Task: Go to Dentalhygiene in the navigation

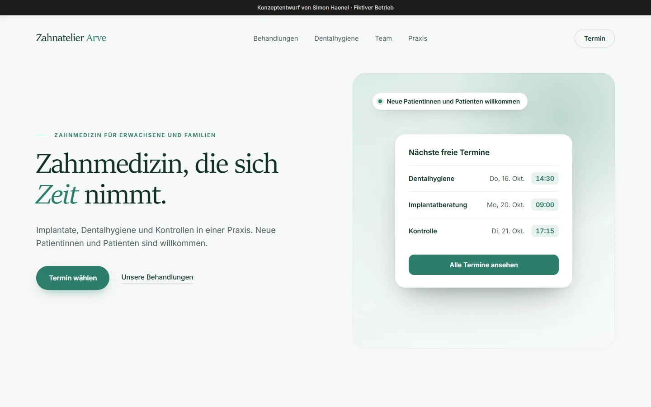Action: point(336,38)
